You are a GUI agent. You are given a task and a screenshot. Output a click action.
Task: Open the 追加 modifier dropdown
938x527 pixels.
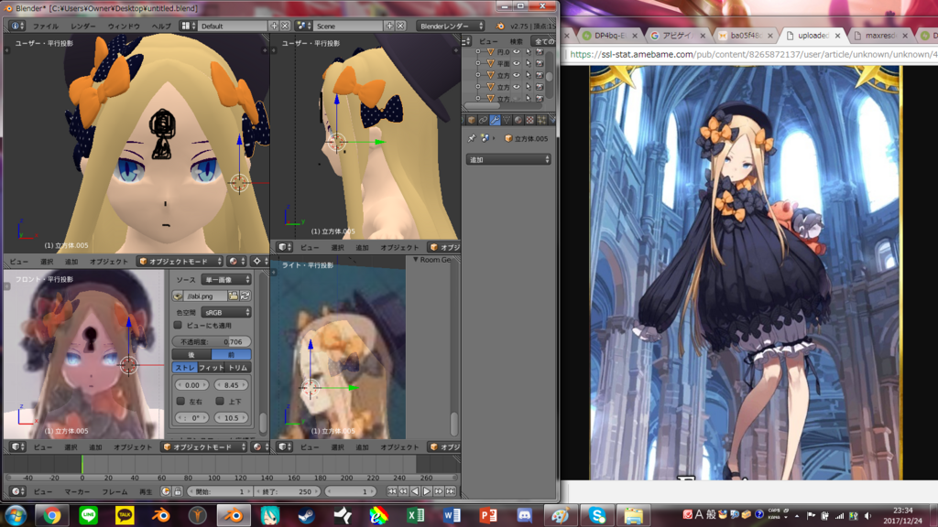(507, 159)
